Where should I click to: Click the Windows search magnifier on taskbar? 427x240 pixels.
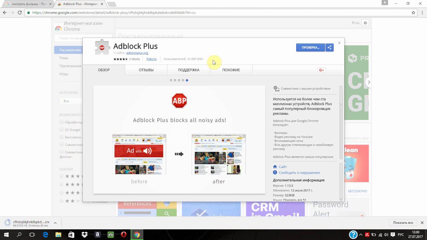[x=19, y=235]
